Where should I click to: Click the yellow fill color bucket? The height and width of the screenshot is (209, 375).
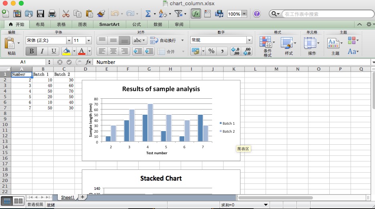pos(66,51)
